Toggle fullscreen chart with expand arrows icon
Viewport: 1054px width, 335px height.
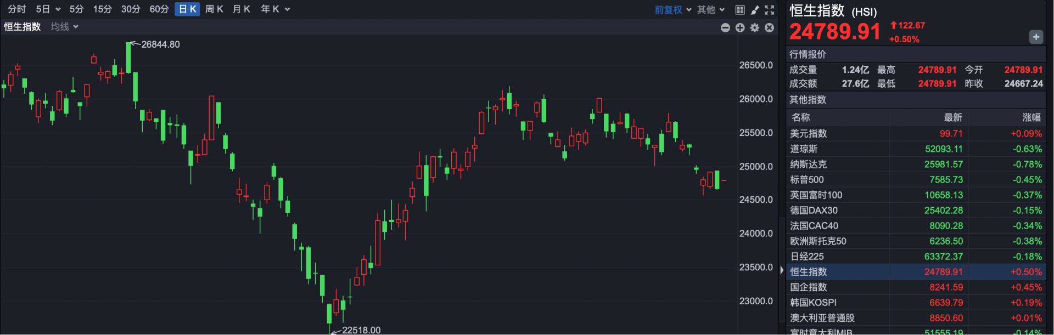pyautogui.click(x=770, y=10)
